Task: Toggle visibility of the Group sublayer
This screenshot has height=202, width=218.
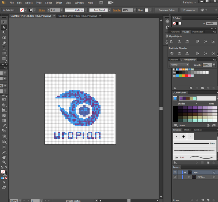Action: point(175,177)
